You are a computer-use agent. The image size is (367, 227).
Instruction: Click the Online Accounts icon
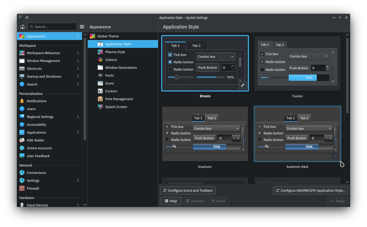22,148
